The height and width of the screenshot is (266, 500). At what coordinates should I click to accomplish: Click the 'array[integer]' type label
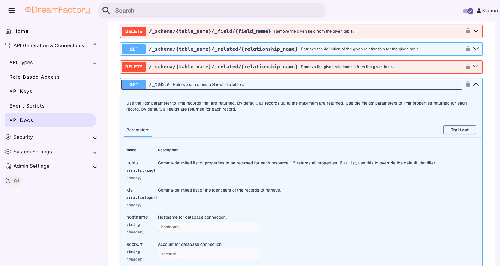point(142,198)
